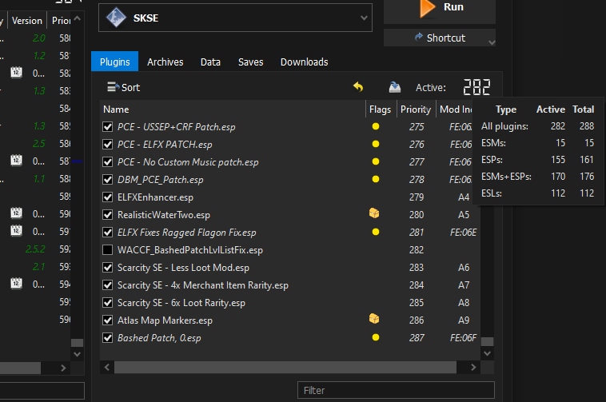This screenshot has height=402, width=606.
Task: Click the flag dot for ELFX Fixes Ragged Flagon Fix.esp
Action: tap(375, 232)
